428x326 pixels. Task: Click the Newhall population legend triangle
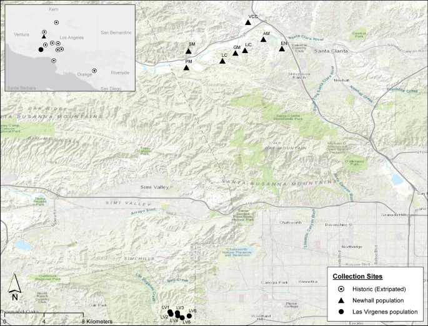point(341,300)
